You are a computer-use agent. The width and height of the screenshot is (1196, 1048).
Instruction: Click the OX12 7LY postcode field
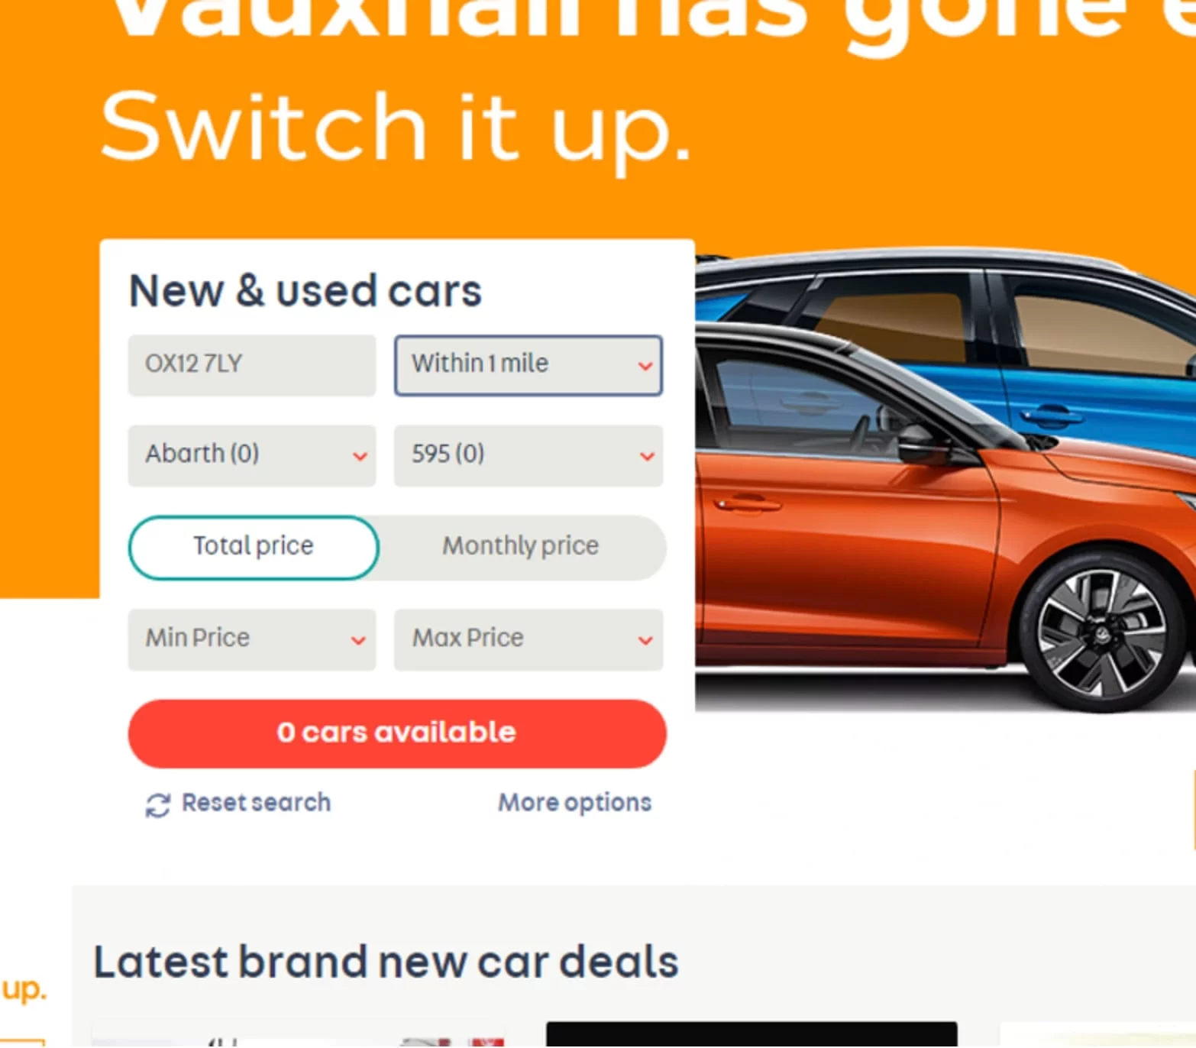(x=252, y=365)
